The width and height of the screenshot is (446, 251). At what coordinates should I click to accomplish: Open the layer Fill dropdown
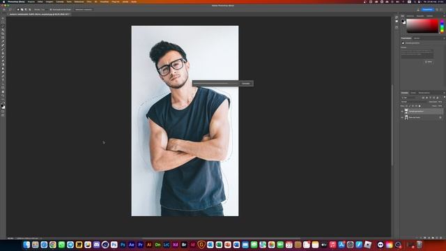[440, 106]
